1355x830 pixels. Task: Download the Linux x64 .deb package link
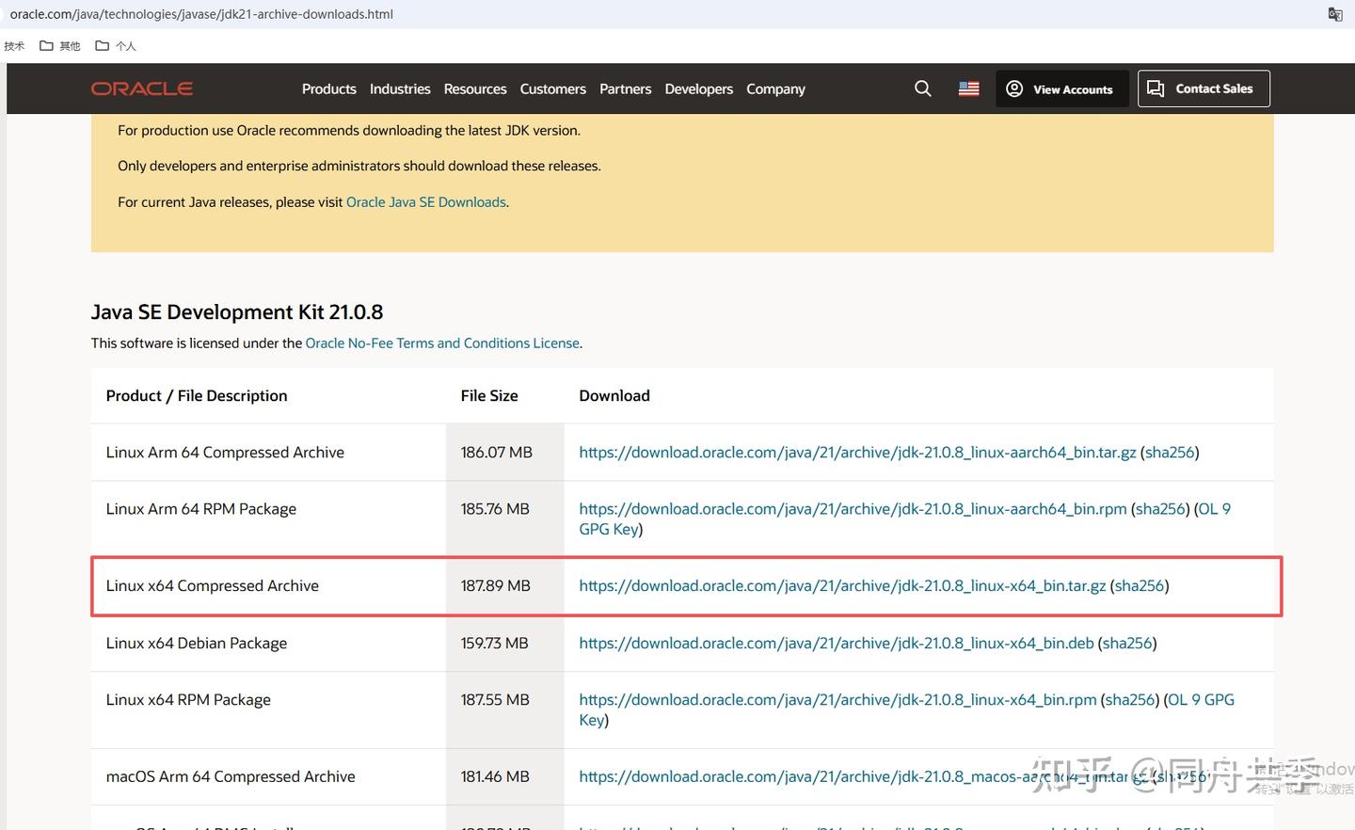pyautogui.click(x=836, y=644)
